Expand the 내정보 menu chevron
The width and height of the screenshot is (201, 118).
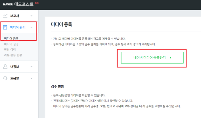[31, 66]
